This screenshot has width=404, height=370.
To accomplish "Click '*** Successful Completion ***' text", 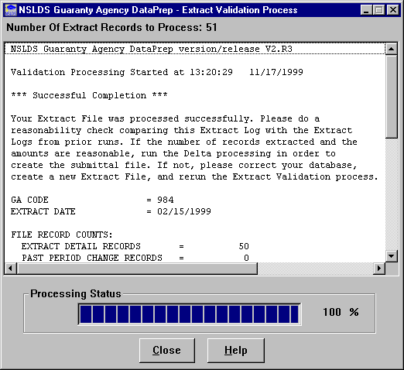I will pos(89,95).
